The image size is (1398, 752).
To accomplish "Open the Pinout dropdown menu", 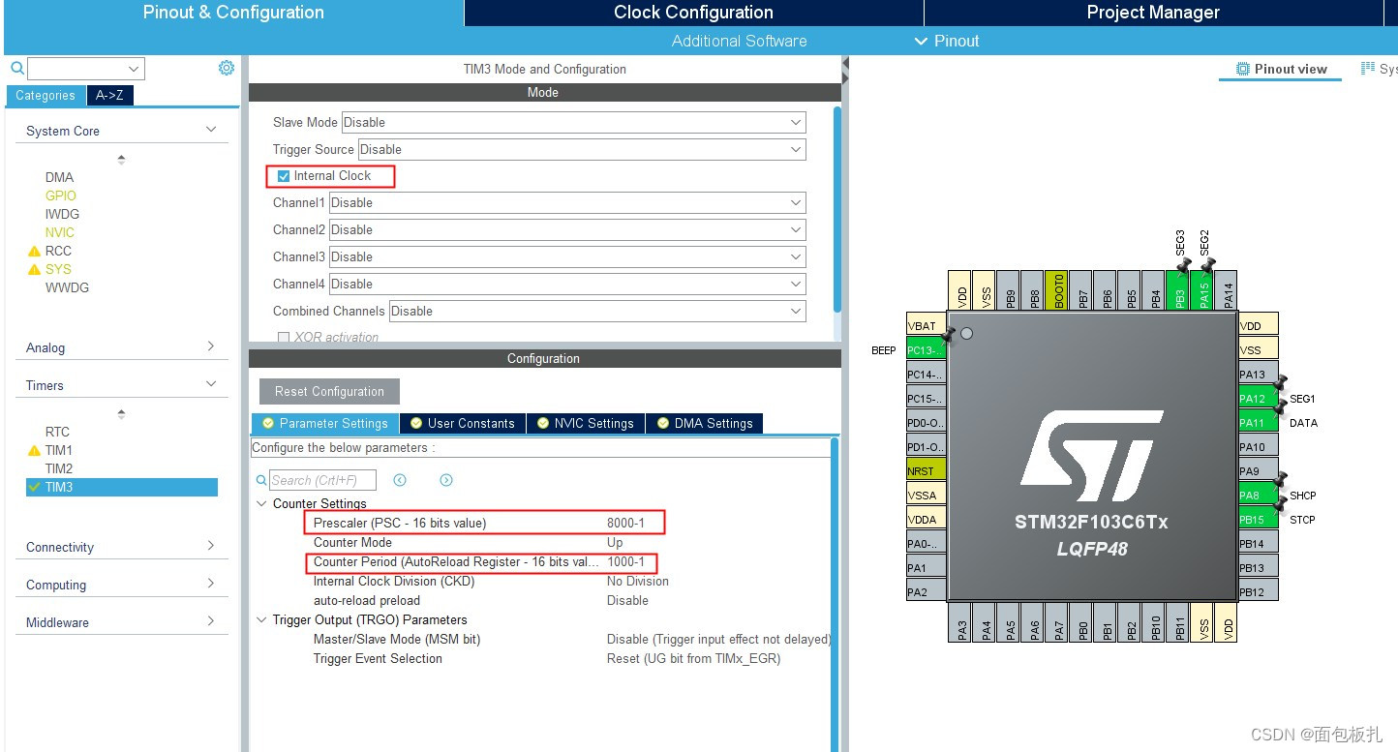I will (x=947, y=41).
